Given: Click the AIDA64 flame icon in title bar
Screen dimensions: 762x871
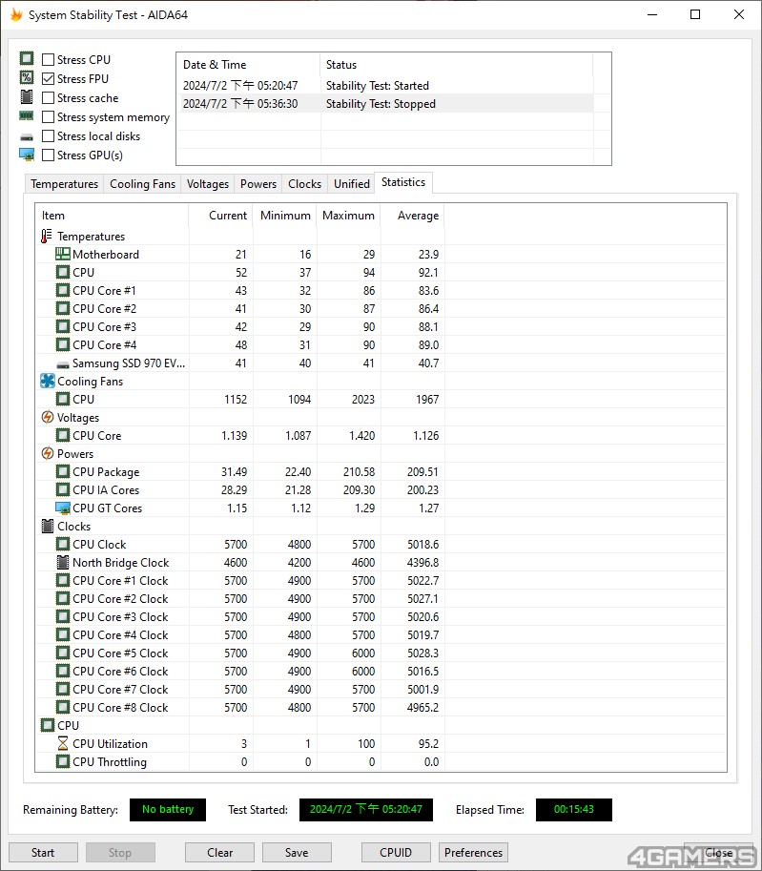Looking at the screenshot, I should point(16,15).
